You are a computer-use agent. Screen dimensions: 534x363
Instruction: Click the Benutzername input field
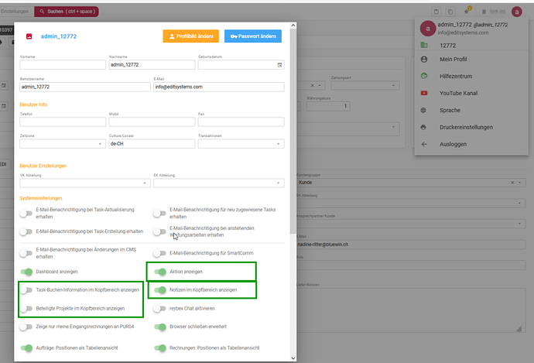click(85, 87)
